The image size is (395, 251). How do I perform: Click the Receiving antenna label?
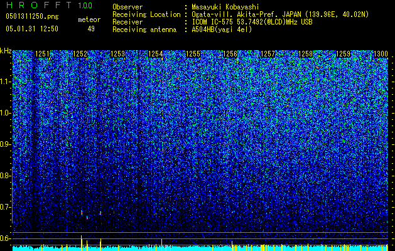pos(144,29)
